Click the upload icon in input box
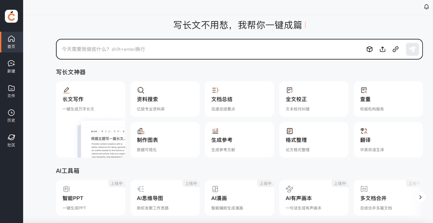 click(x=382, y=49)
